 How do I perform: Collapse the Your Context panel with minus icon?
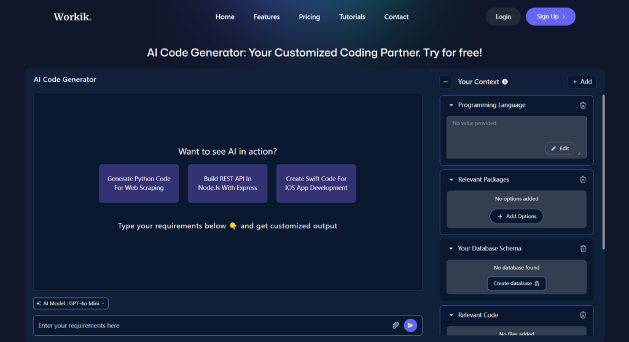(446, 82)
